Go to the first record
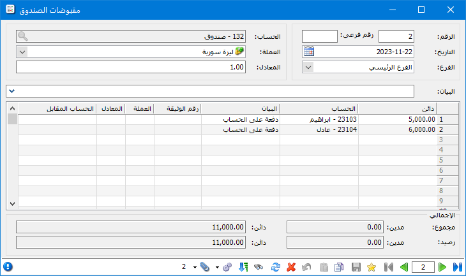 389,267
